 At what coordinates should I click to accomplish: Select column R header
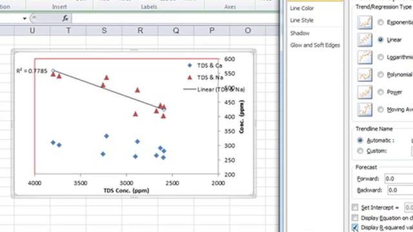140,30
